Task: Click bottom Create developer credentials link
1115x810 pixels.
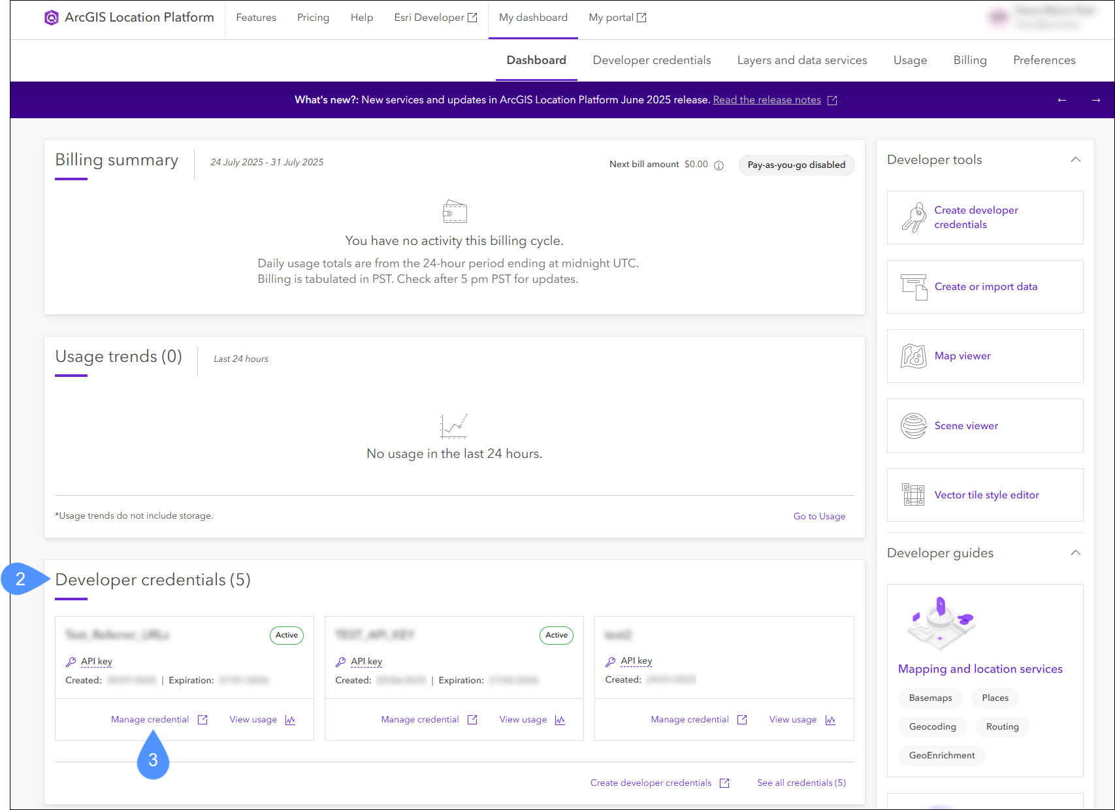Action: pyautogui.click(x=651, y=783)
